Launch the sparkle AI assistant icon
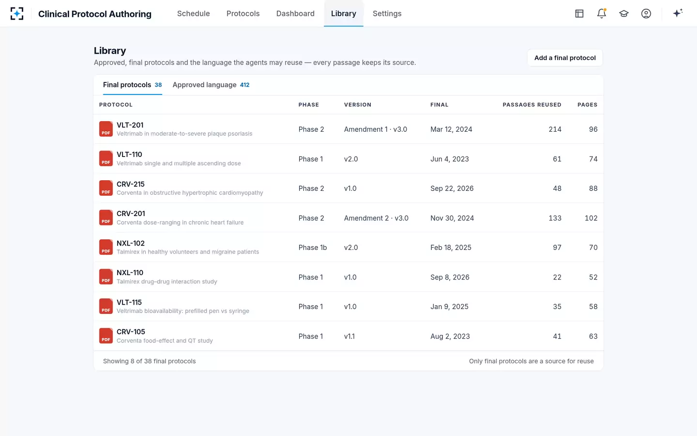Image resolution: width=697 pixels, height=436 pixels. 678,13
